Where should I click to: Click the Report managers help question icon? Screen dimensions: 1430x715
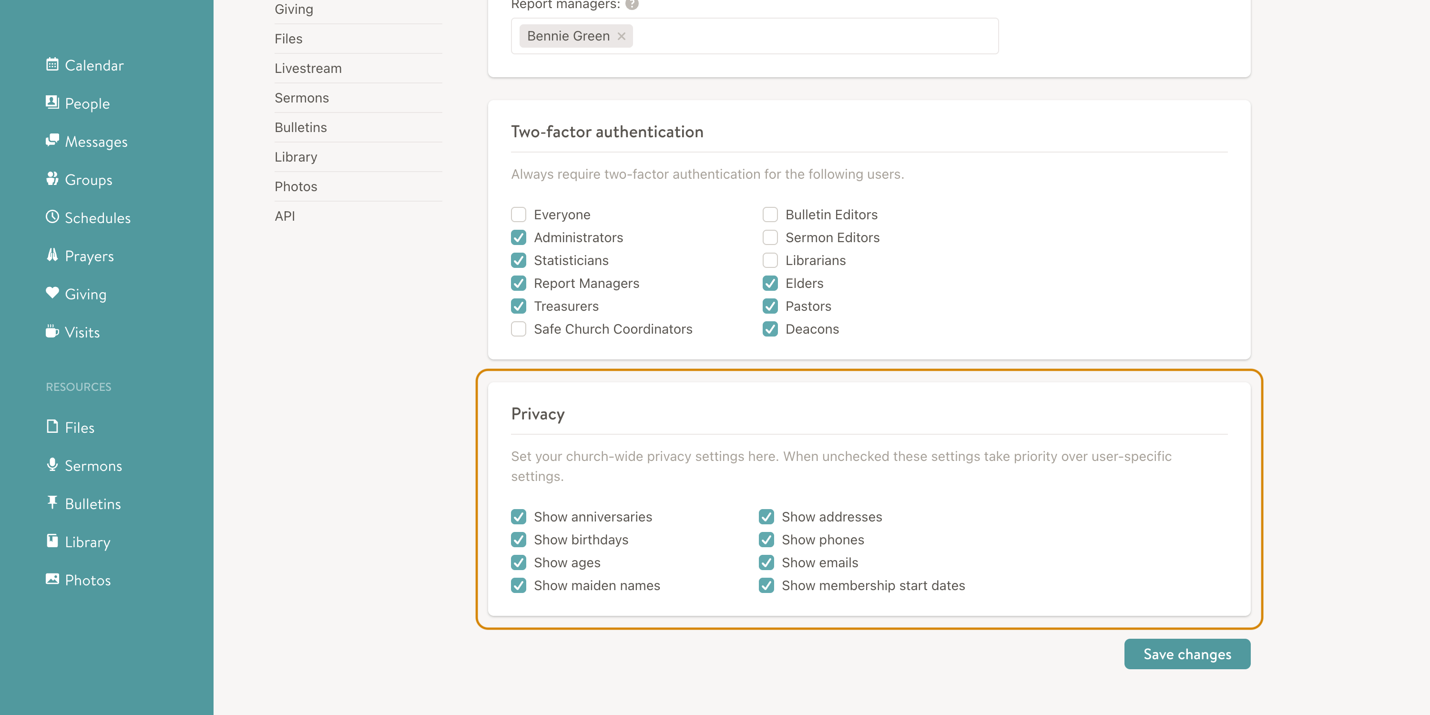(x=632, y=4)
